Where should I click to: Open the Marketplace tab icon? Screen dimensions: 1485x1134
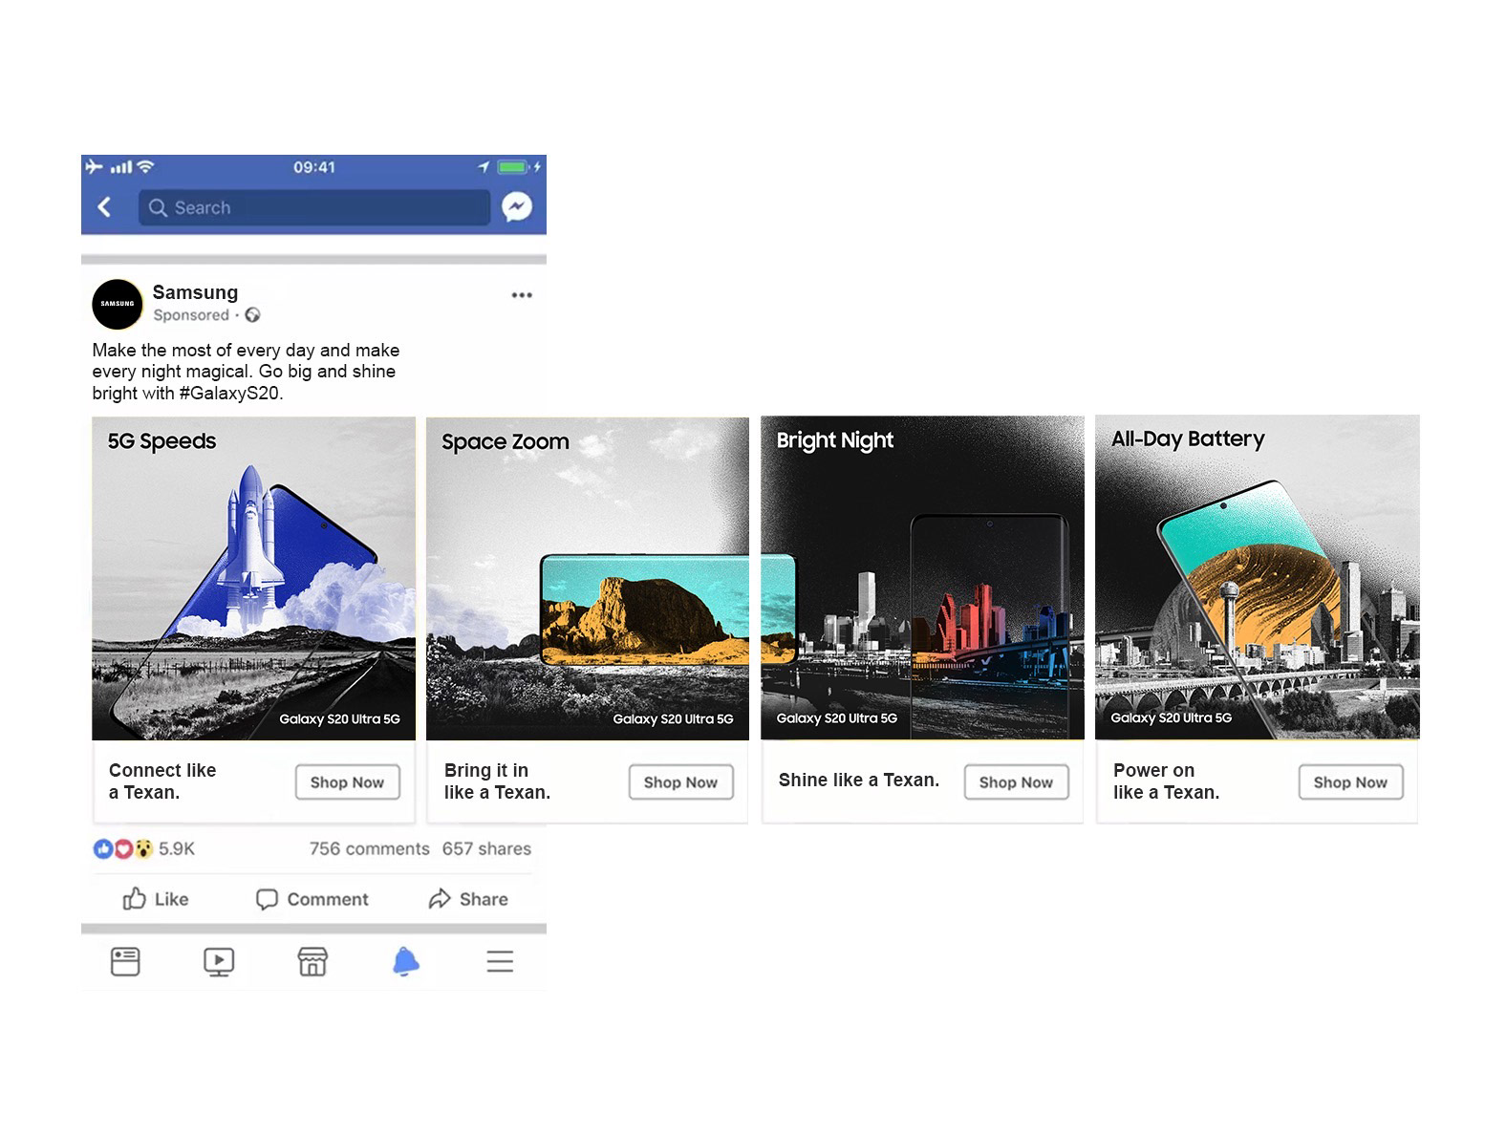pyautogui.click(x=312, y=962)
